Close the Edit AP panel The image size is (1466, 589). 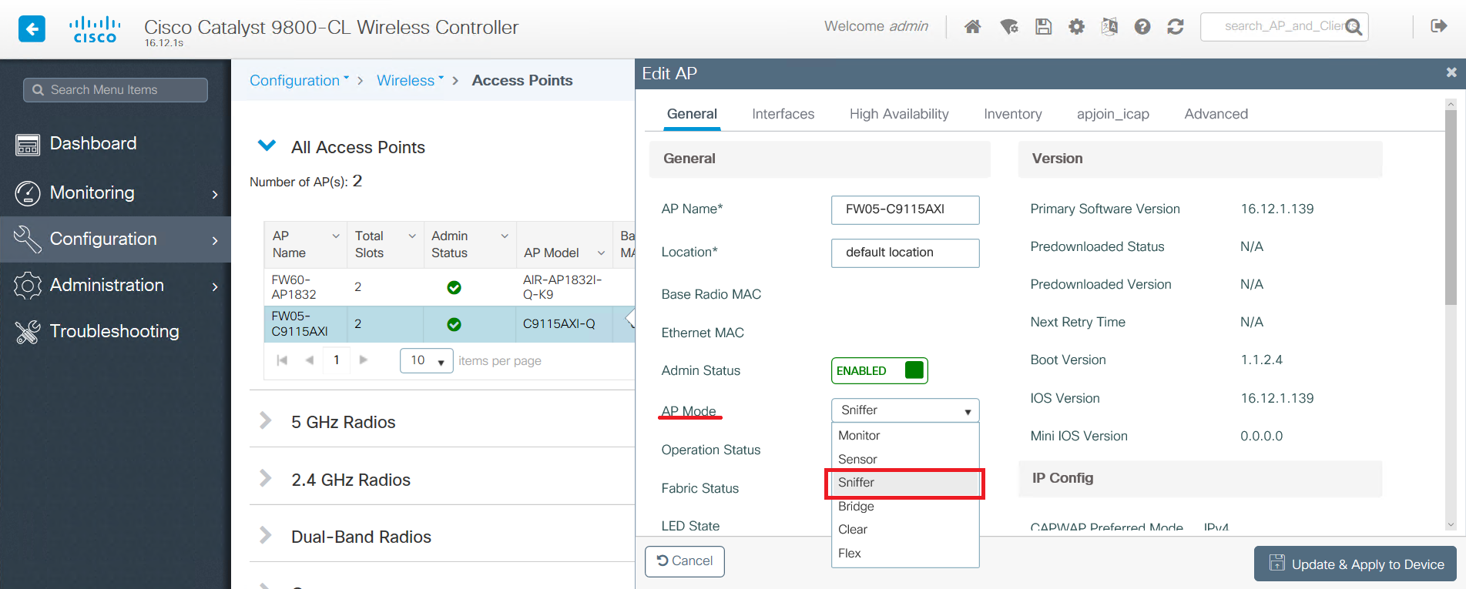[1451, 72]
